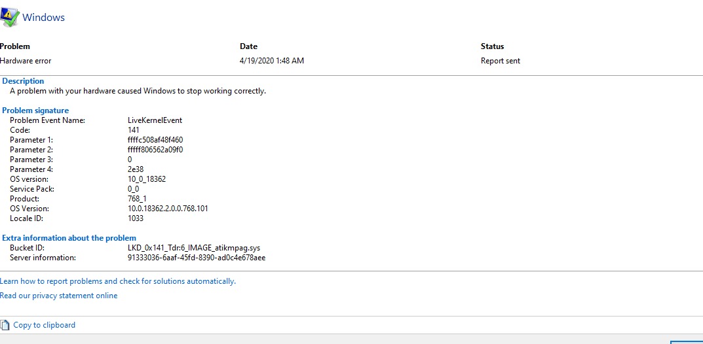Click the 'Service Pack:' label

pyautogui.click(x=32, y=189)
